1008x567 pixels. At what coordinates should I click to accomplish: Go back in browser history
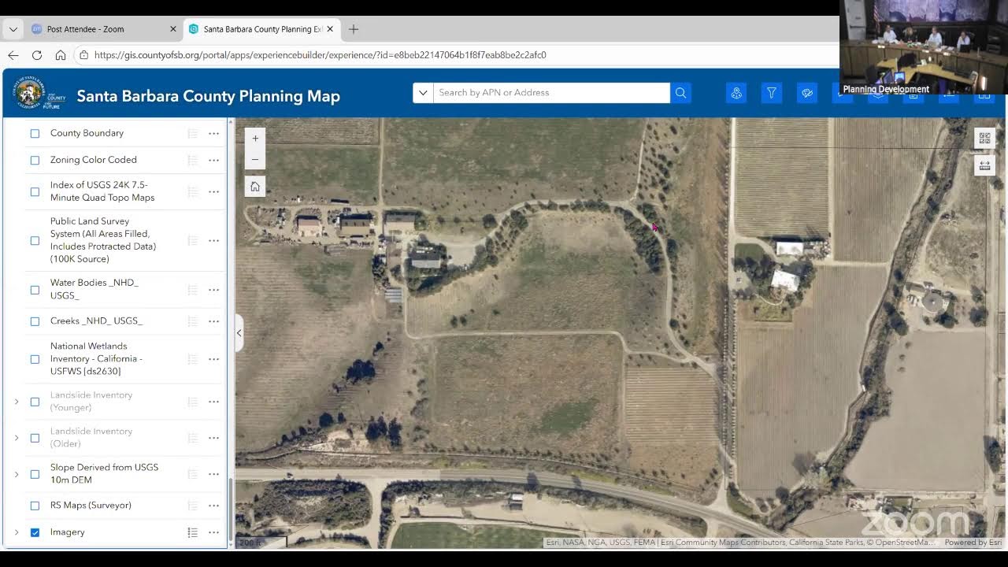pyautogui.click(x=13, y=55)
